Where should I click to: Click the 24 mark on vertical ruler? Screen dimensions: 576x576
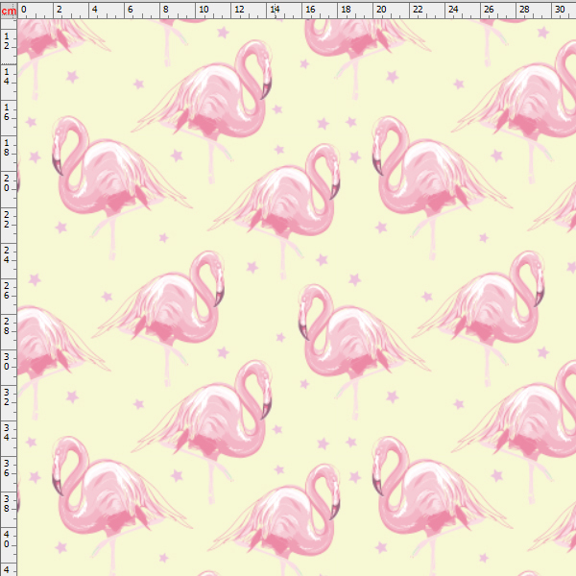[7, 255]
